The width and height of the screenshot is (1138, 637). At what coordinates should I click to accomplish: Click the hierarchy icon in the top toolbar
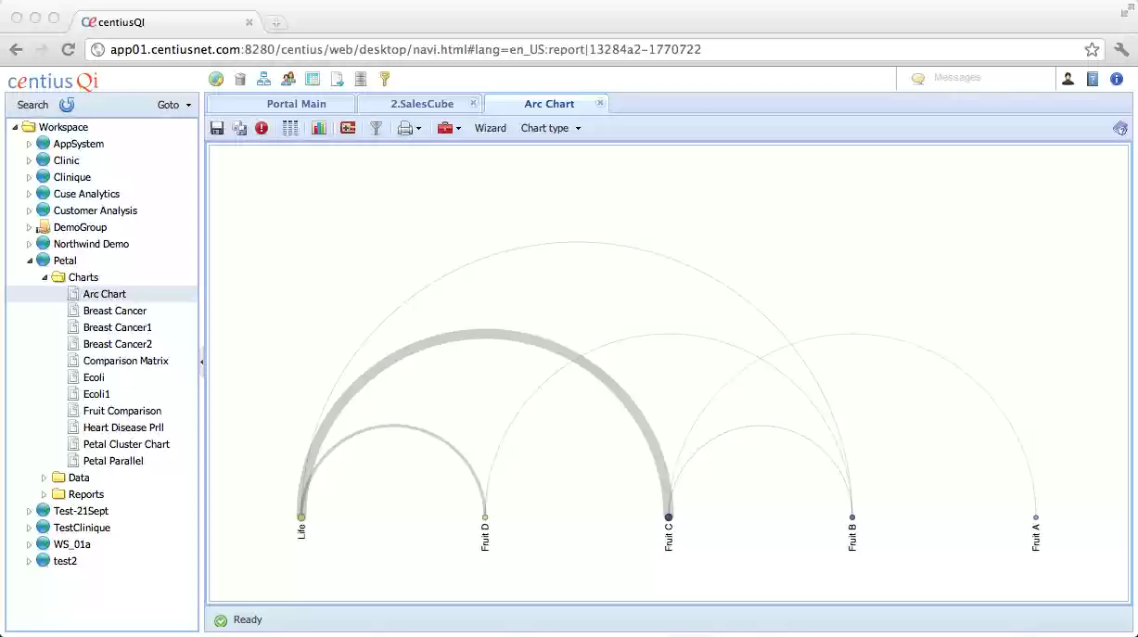pyautogui.click(x=264, y=78)
